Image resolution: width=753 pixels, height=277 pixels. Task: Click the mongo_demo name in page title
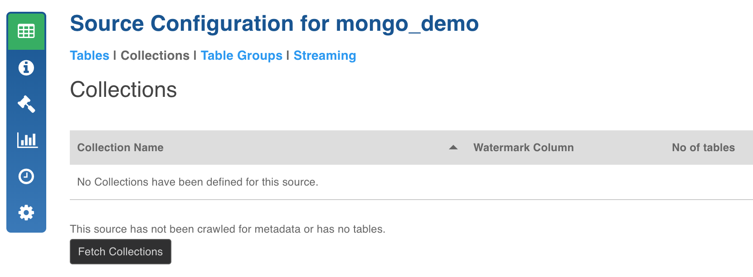(407, 24)
